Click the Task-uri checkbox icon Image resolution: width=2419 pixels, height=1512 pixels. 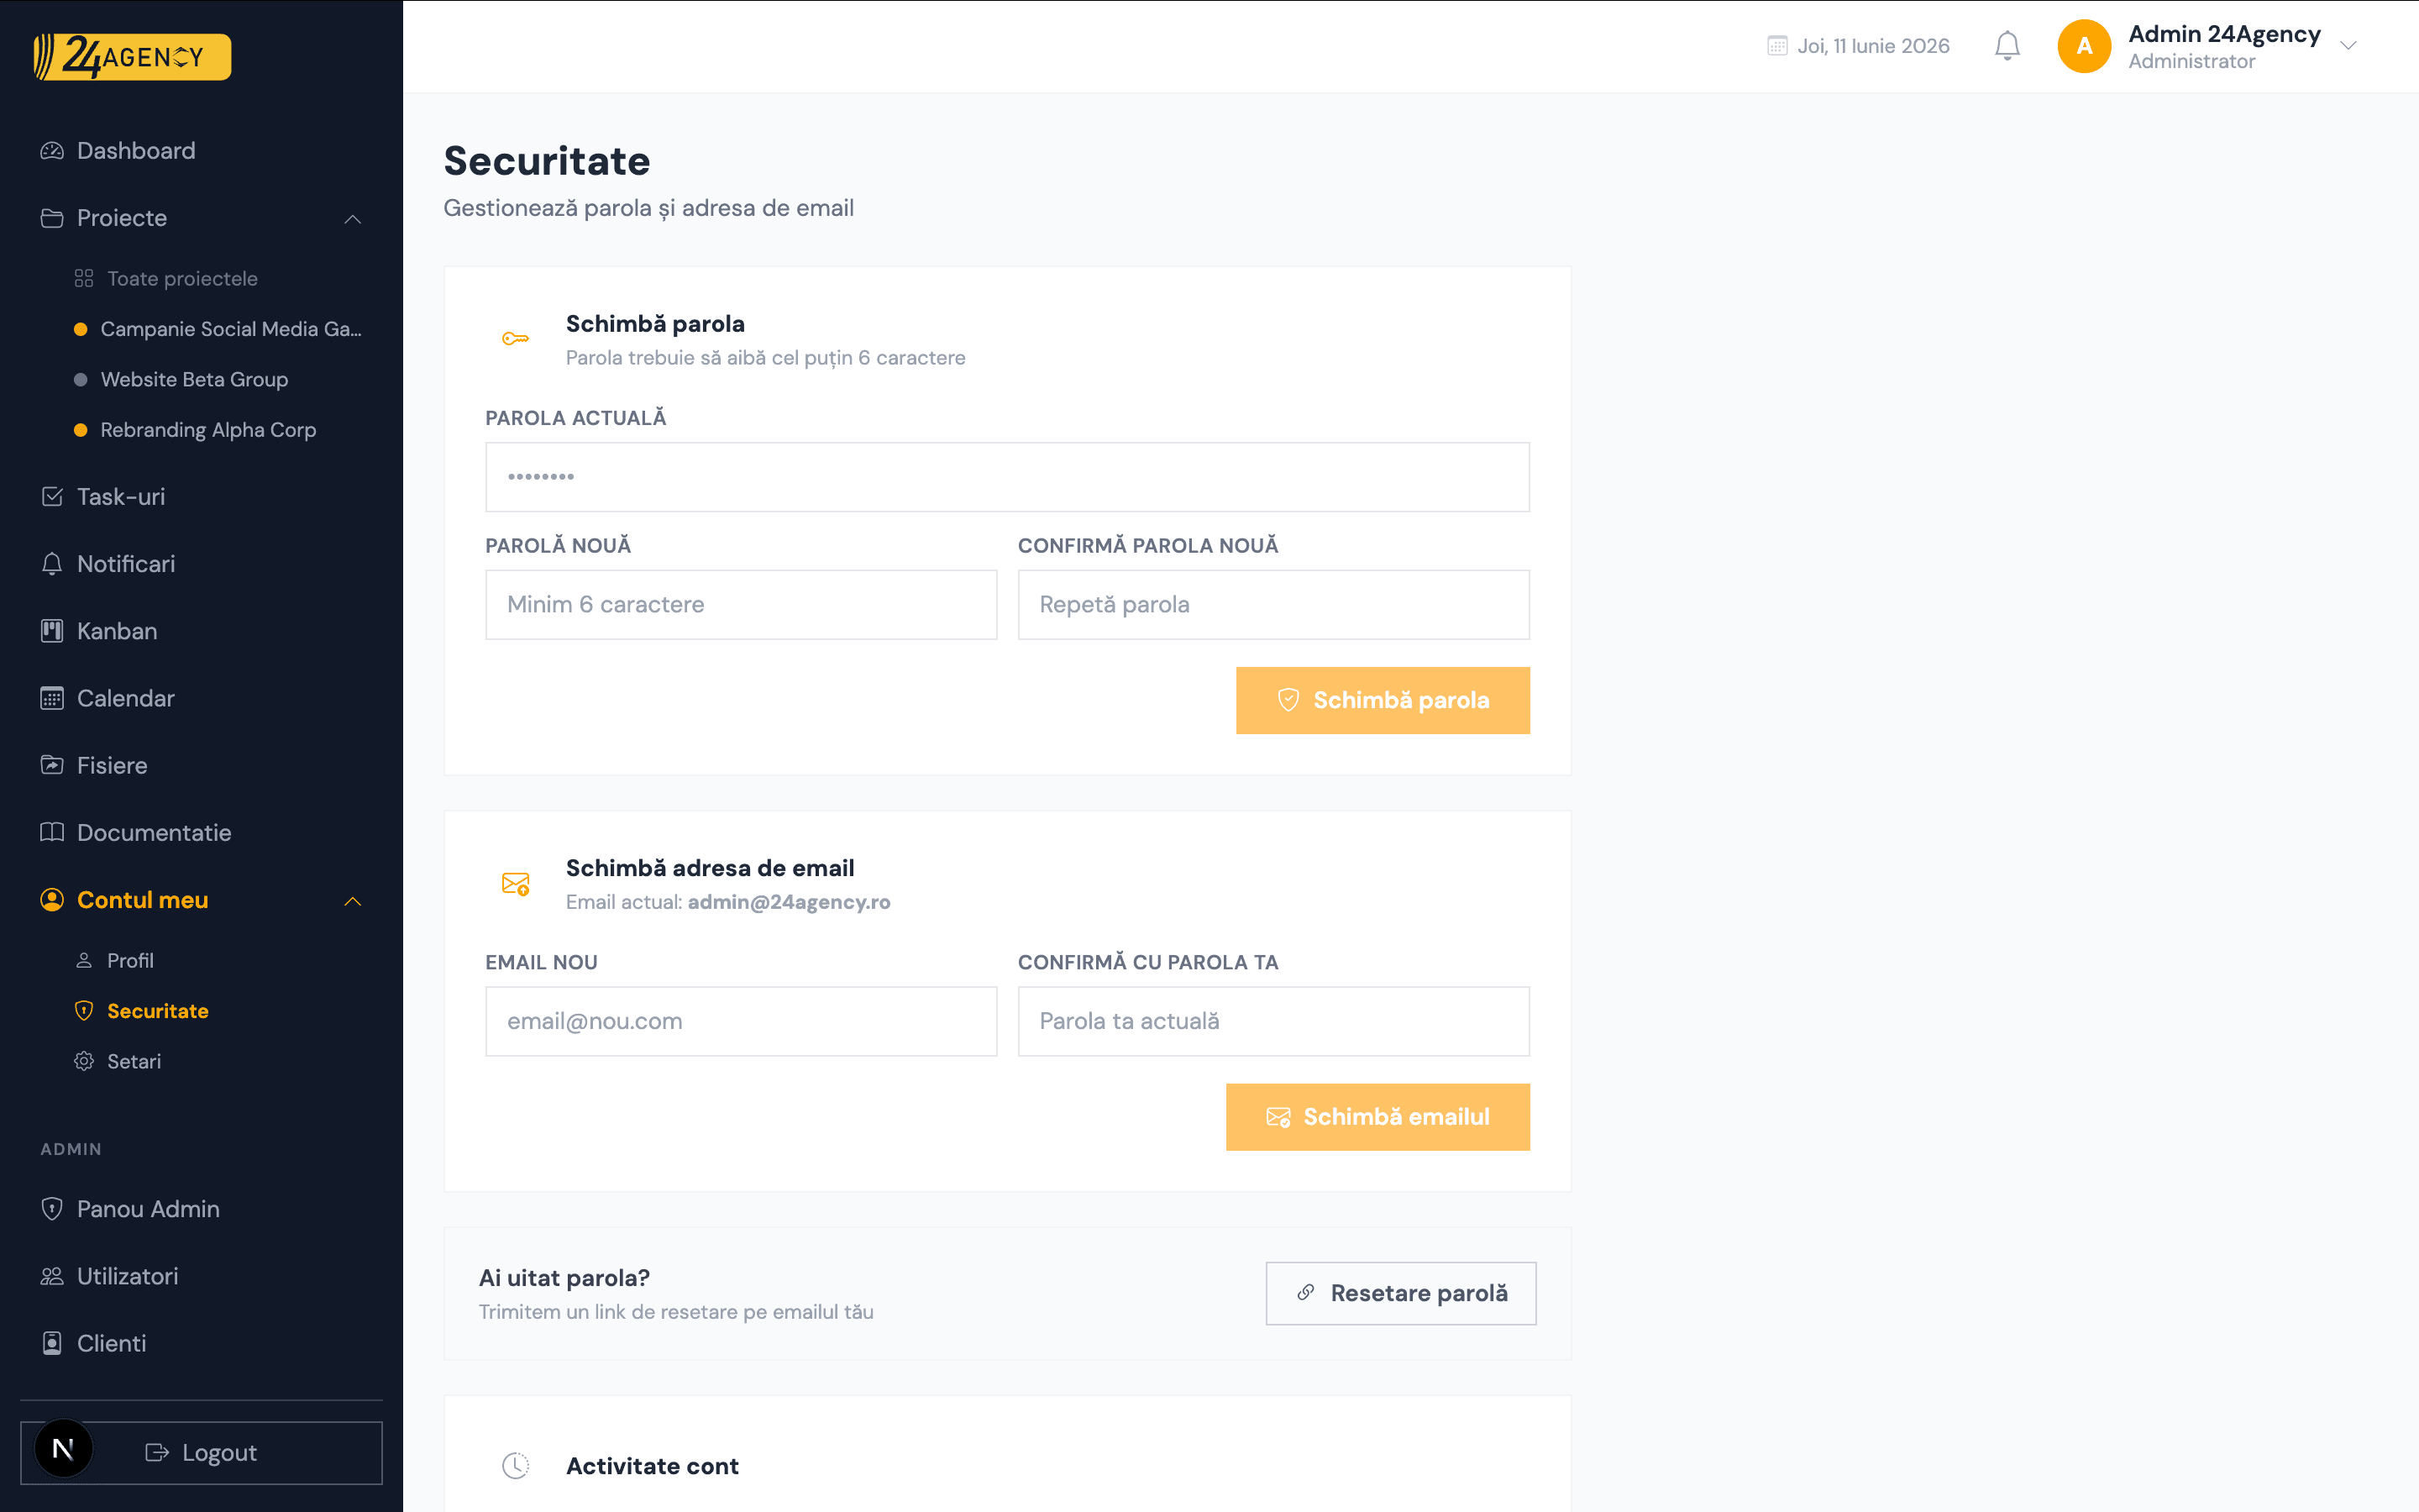[52, 497]
